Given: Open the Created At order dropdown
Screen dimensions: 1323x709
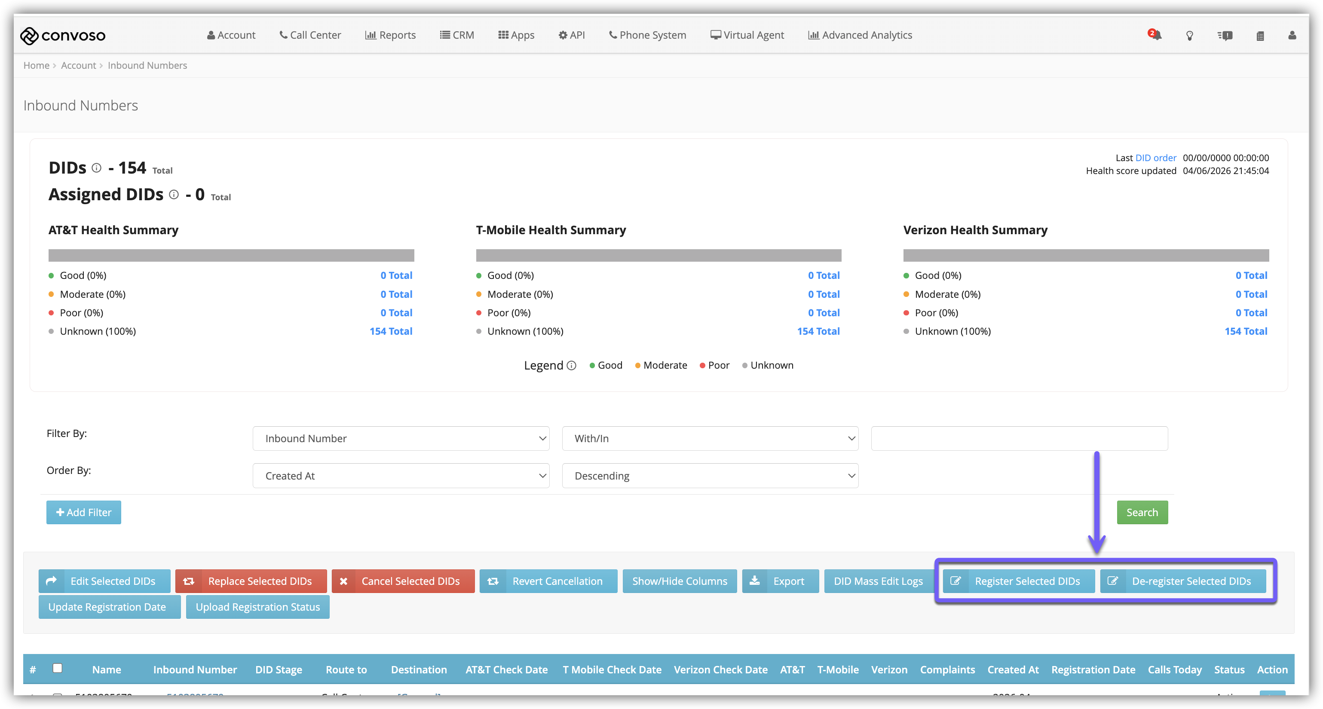Looking at the screenshot, I should pos(401,476).
